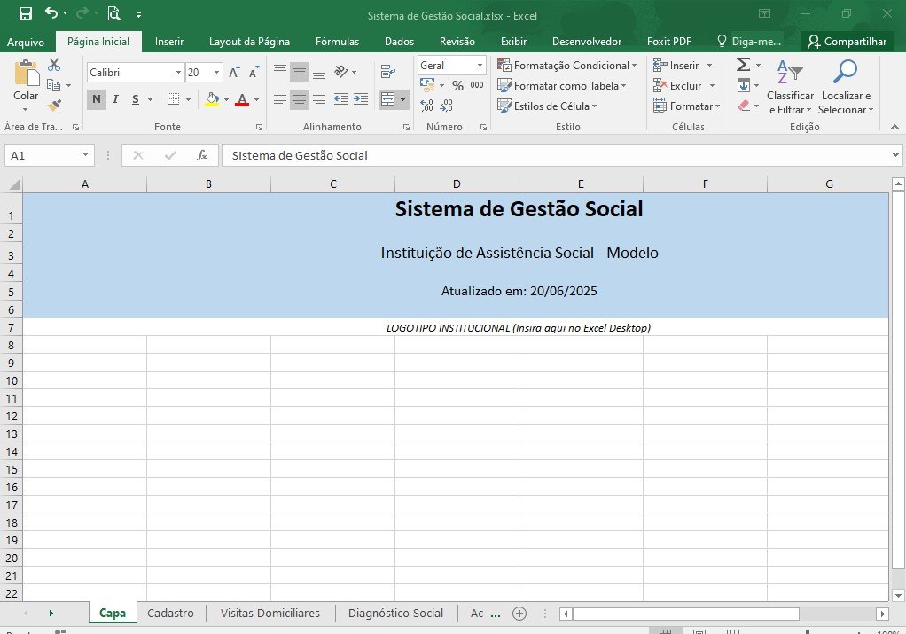Open the Visitas Domiciliares sheet
This screenshot has width=906, height=634.
269,614
